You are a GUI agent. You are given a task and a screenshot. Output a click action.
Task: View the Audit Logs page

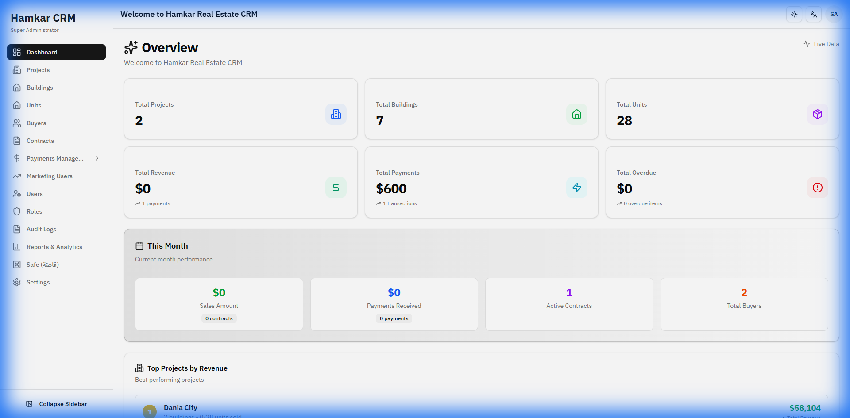coord(56,229)
